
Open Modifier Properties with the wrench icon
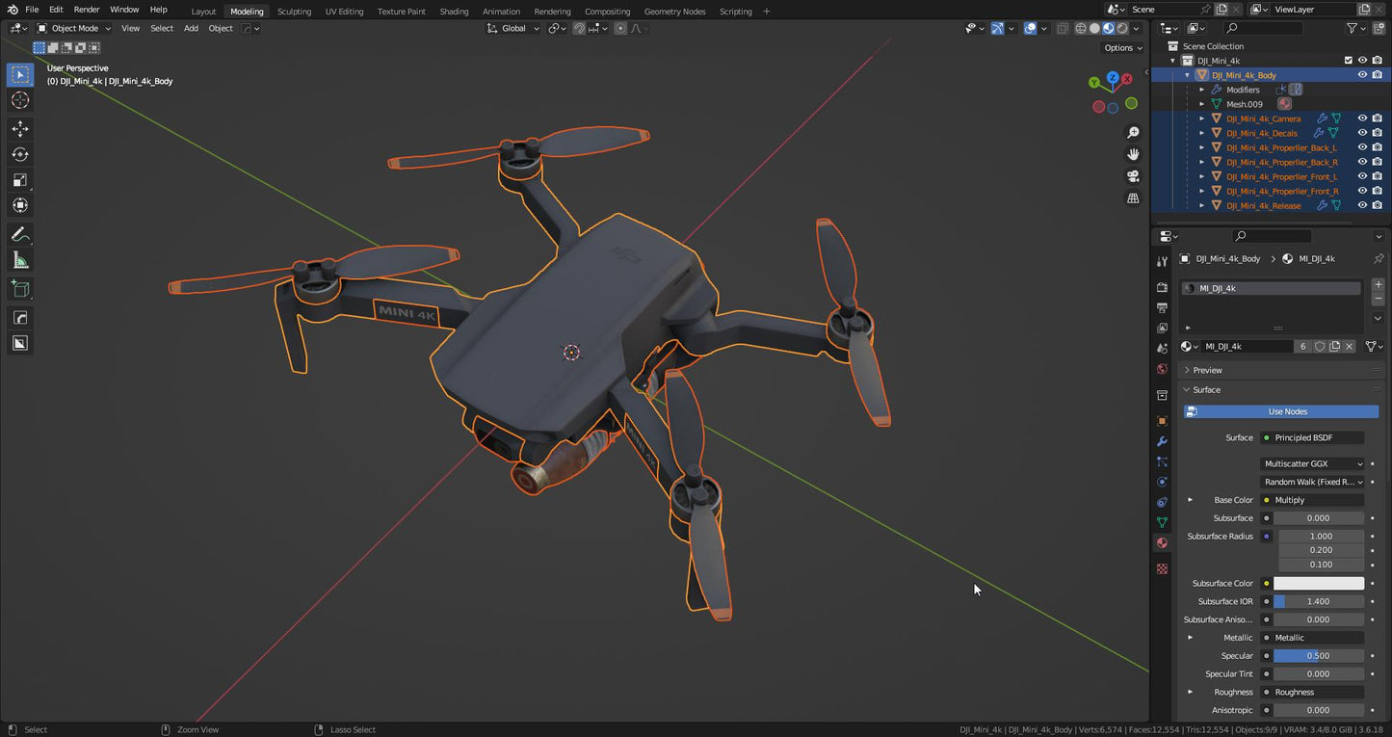point(1161,440)
